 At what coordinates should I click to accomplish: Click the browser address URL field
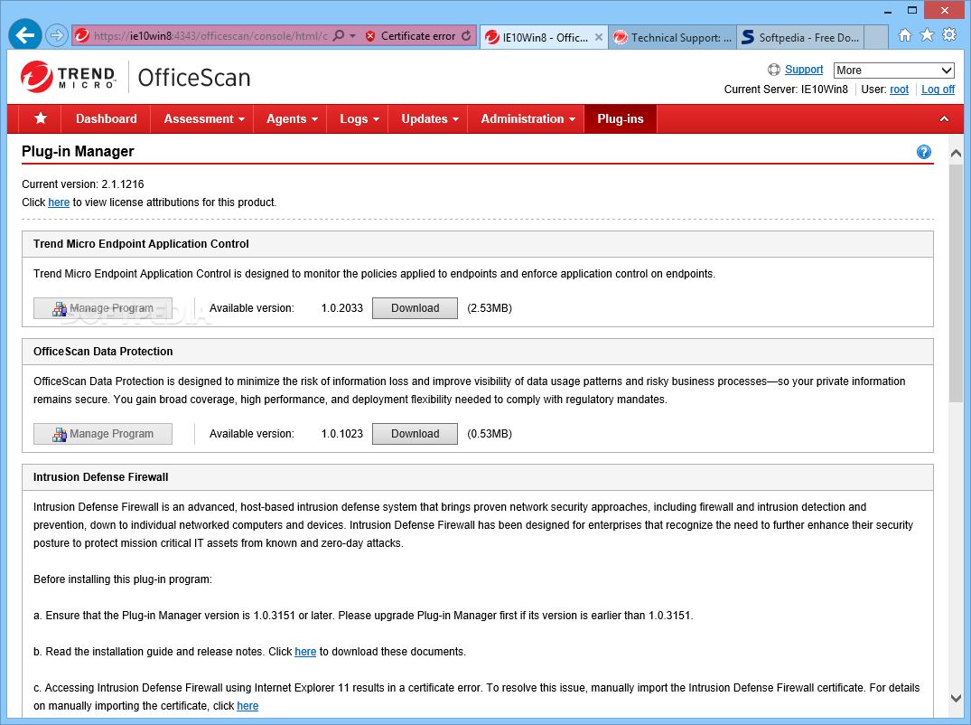point(210,36)
